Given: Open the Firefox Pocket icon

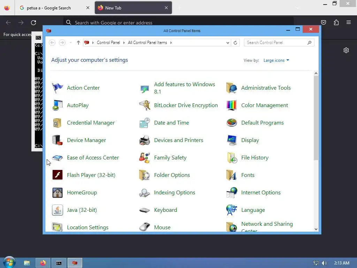Looking at the screenshot, I should [323, 22].
